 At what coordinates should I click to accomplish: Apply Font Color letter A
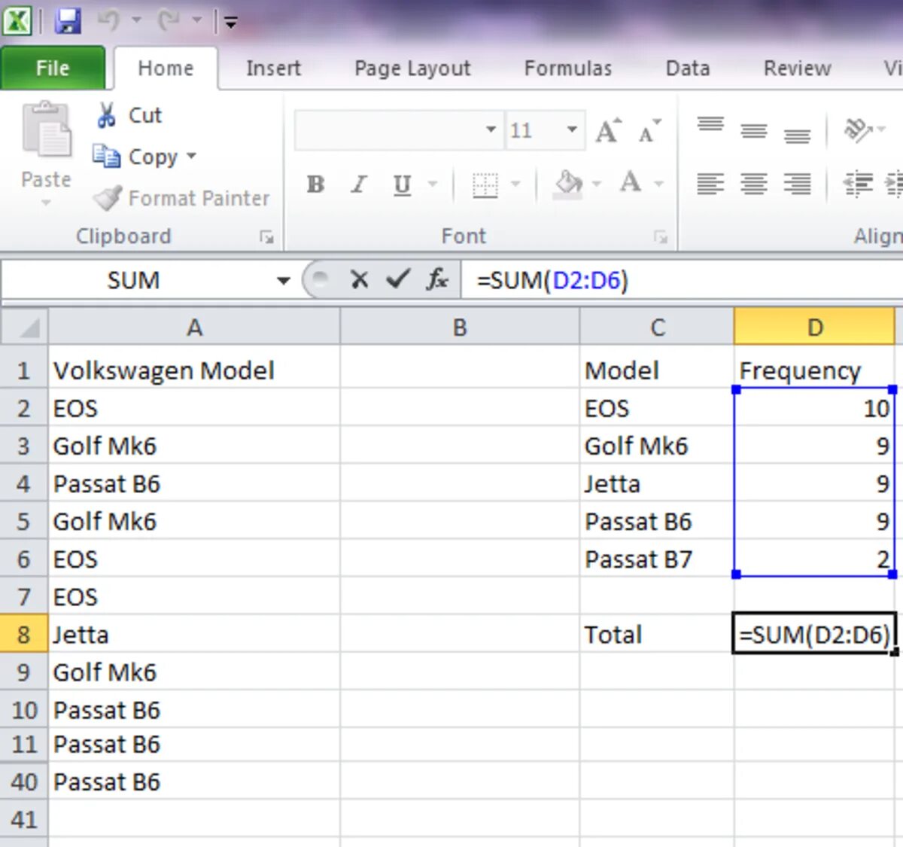[x=631, y=183]
